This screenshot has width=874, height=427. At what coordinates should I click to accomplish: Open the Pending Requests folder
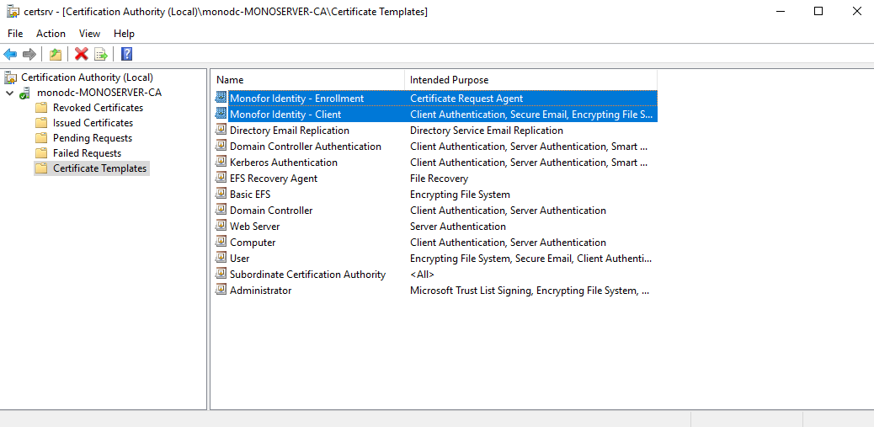(x=92, y=138)
